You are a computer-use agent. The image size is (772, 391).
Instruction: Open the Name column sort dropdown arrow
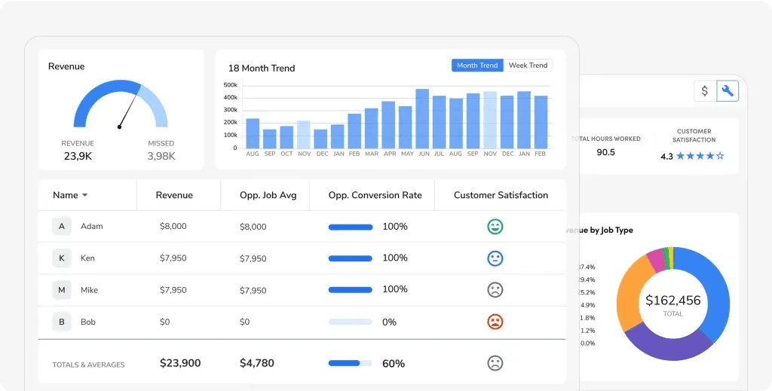84,195
